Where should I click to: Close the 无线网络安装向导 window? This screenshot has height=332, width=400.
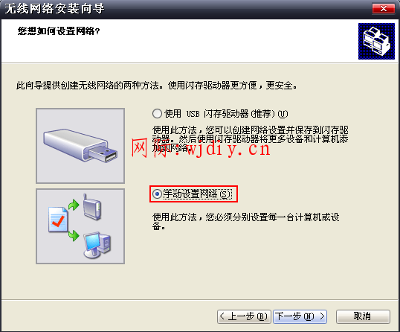coord(384,9)
